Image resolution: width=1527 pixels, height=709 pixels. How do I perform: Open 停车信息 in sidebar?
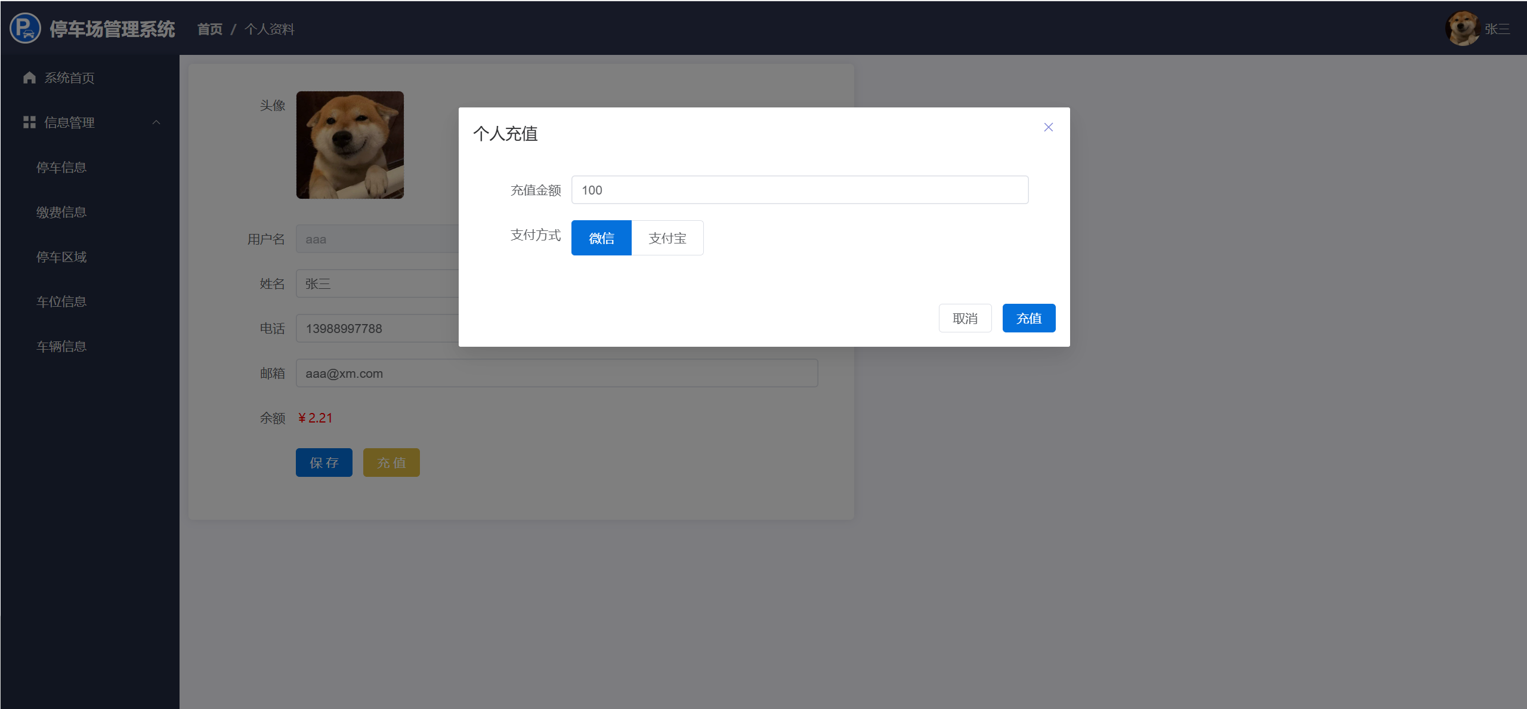(x=61, y=167)
